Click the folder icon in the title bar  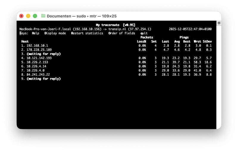coord(43,16)
